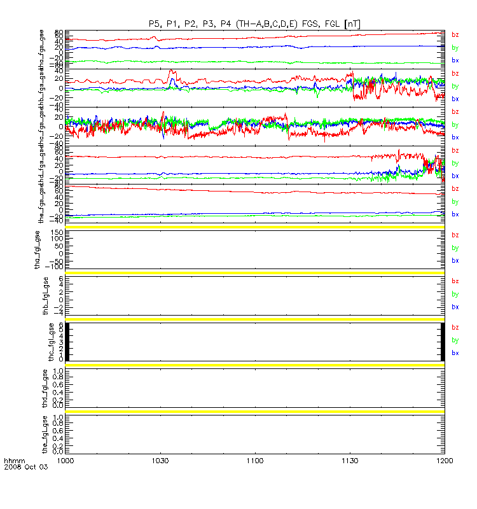Click the 150 tick value on tha_fgl_gse axis
The width and height of the screenshot is (477, 509).
[x=57, y=232]
